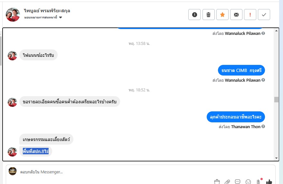Open the emoji picker
Viewport: 283px width, 184px height.
pyautogui.click(x=248, y=182)
